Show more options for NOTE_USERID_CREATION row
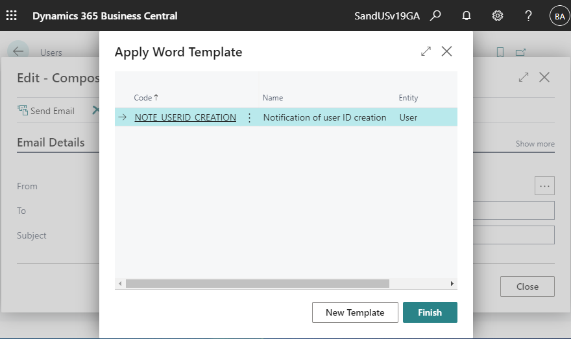Screen dimensions: 571x339 click(249, 117)
